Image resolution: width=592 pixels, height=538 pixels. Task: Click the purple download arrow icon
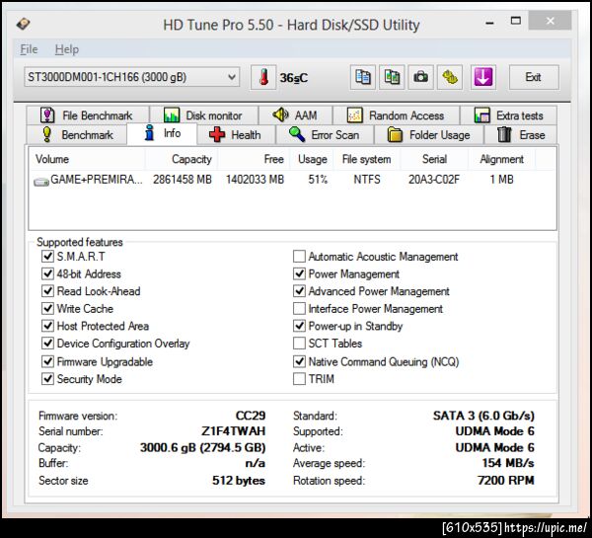(x=482, y=77)
